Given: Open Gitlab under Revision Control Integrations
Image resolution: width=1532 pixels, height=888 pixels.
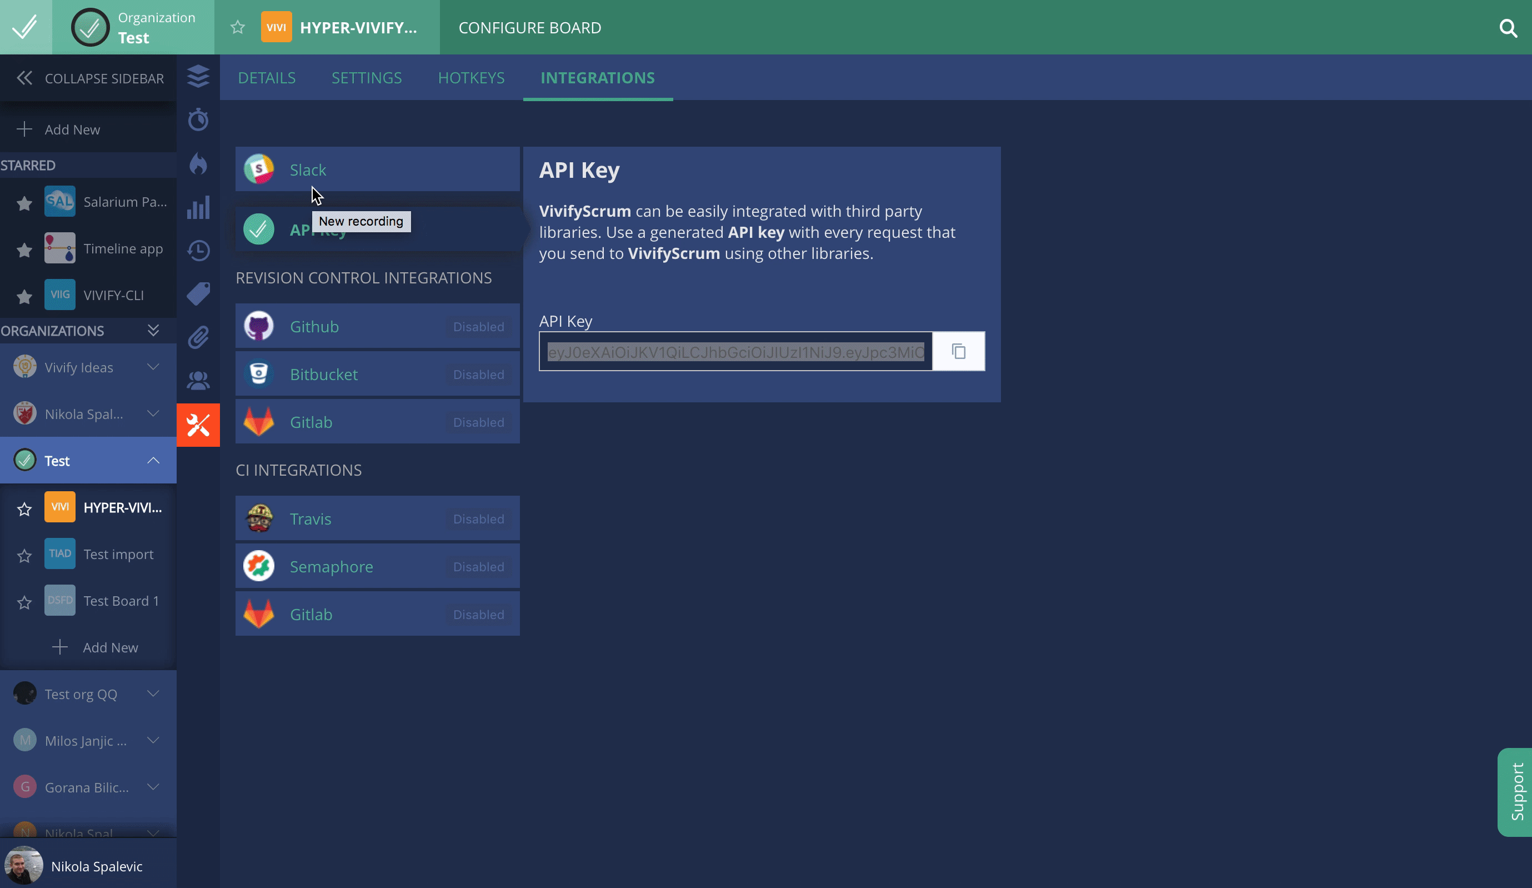Looking at the screenshot, I should pos(378,422).
